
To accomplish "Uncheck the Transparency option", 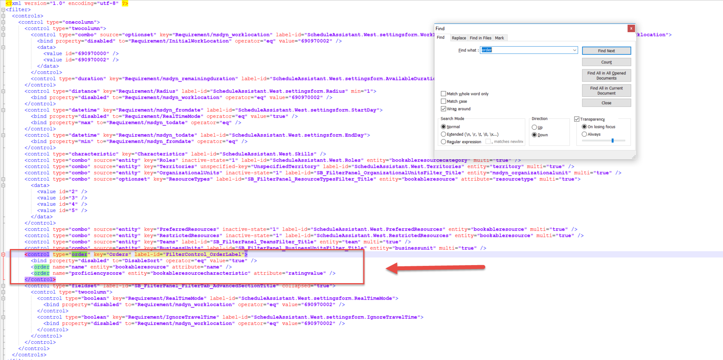I will point(577,119).
